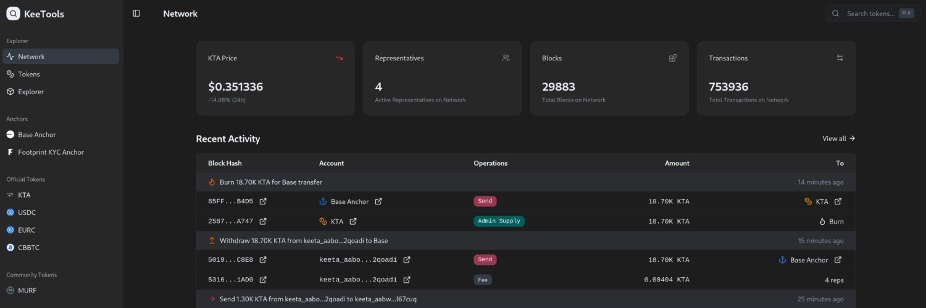The image size is (926, 308).
Task: Open Explorer in the sidebar
Action: pos(60,92)
